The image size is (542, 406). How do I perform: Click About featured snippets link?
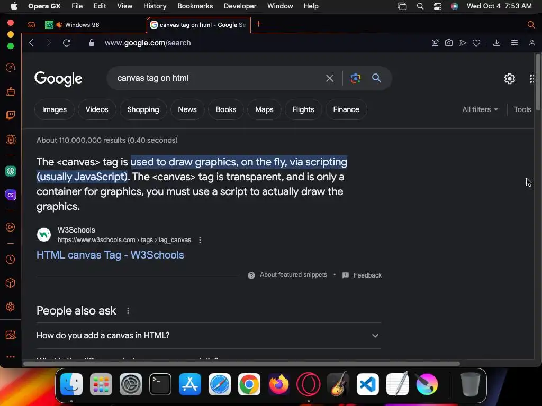coord(293,275)
